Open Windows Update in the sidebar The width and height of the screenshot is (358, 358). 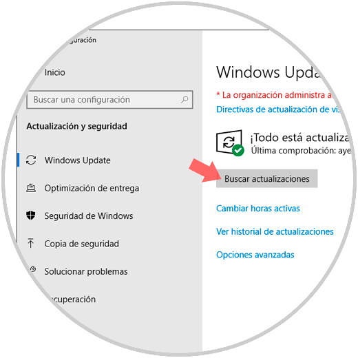click(77, 160)
